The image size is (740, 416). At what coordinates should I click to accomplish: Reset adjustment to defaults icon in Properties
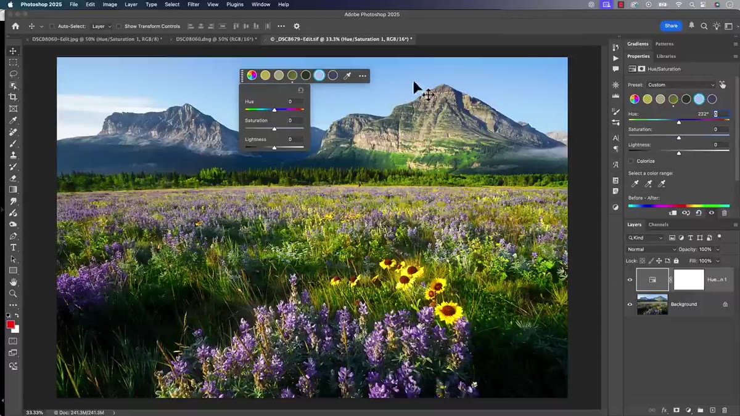tap(699, 213)
